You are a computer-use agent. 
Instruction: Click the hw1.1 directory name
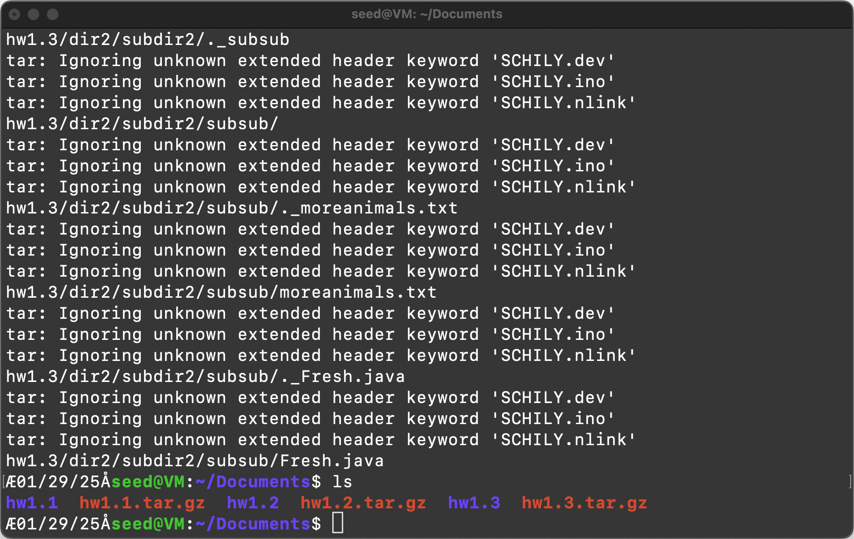(32, 503)
